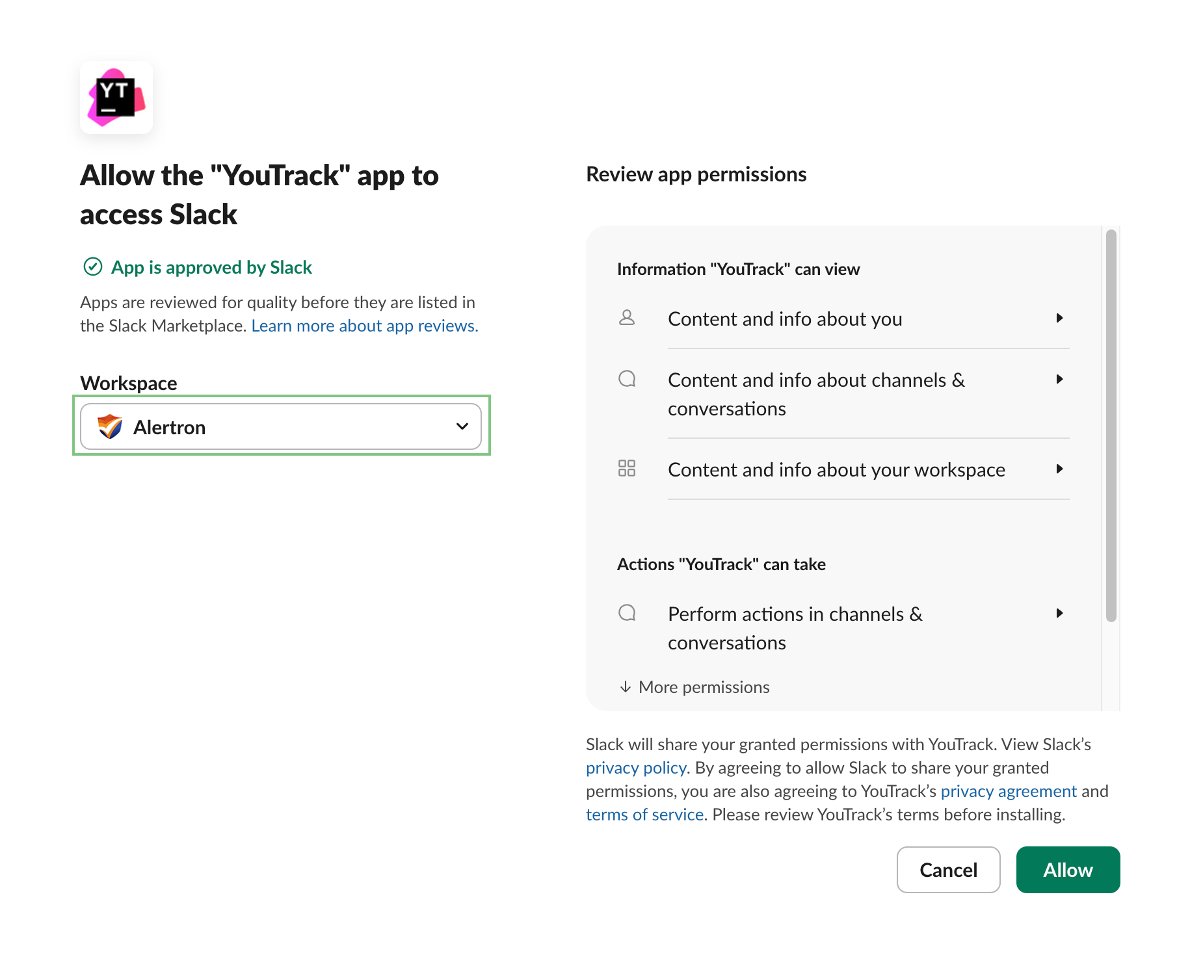Screen dimensions: 1190x953
Task: Open Learn more about app reviews link
Action: pyautogui.click(x=365, y=326)
